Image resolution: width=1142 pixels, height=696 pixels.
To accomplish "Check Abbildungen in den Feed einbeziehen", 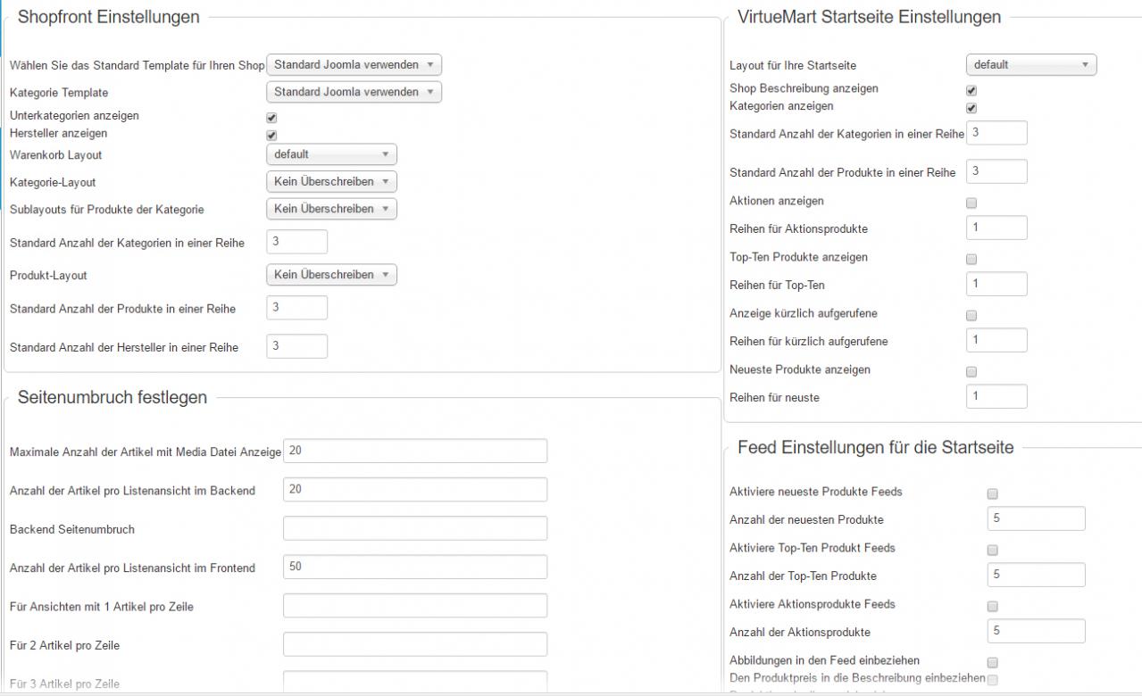I will click(992, 662).
